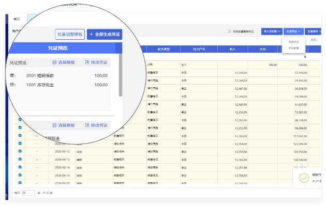Choose 生成凭证 from the open menu
Screen dimensions: 326x206
point(293,42)
